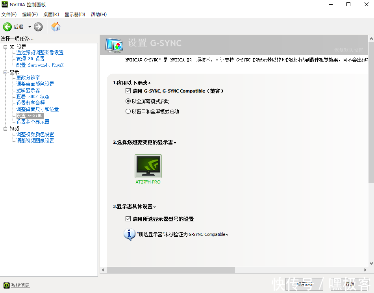The width and height of the screenshot is (374, 293).
Task: Toggle 启用所选显示器型号的设置 checkbox
Action: 128,219
